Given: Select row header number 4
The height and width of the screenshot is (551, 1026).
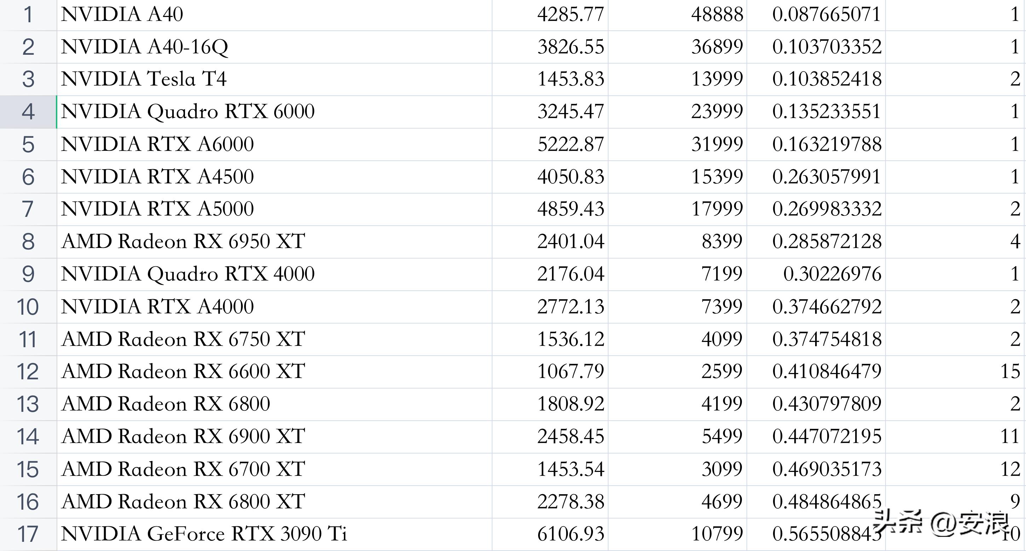Looking at the screenshot, I should 28,112.
